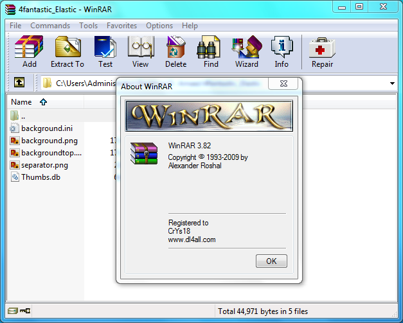Image resolution: width=403 pixels, height=323 pixels.
Task: Open the Options menu
Action: (159, 26)
